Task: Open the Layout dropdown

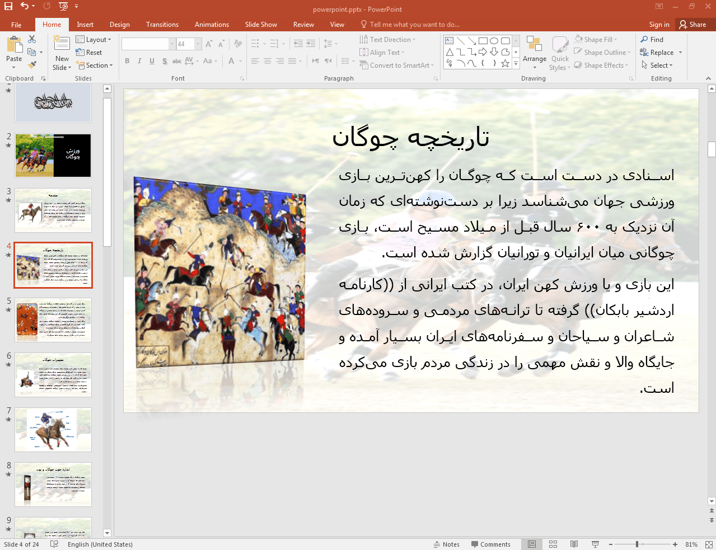Action: [93, 40]
